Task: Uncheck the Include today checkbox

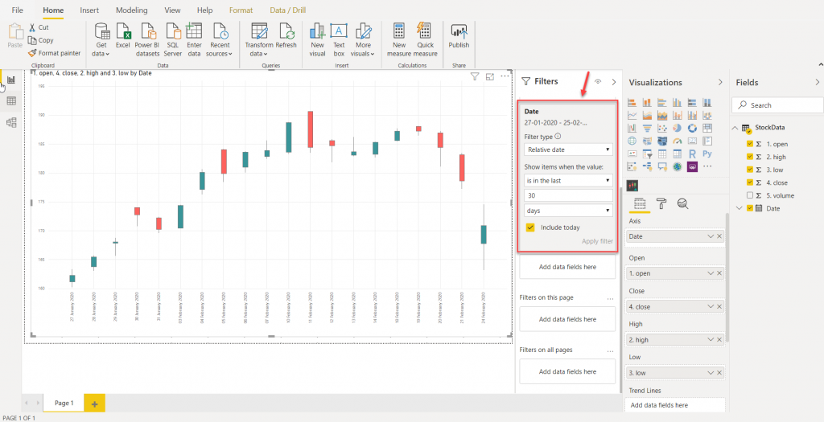Action: coord(530,227)
